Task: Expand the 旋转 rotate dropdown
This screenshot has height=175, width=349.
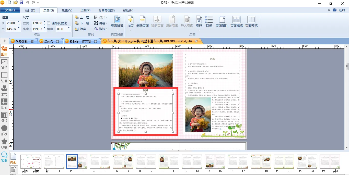Action: [106, 29]
